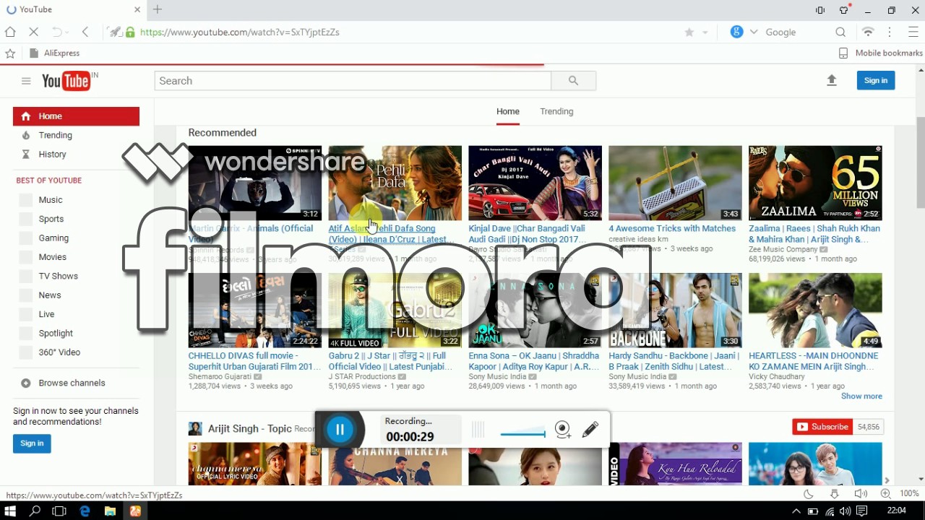Click the Google search engine logo icon
This screenshot has width=925, height=520.
(x=736, y=32)
